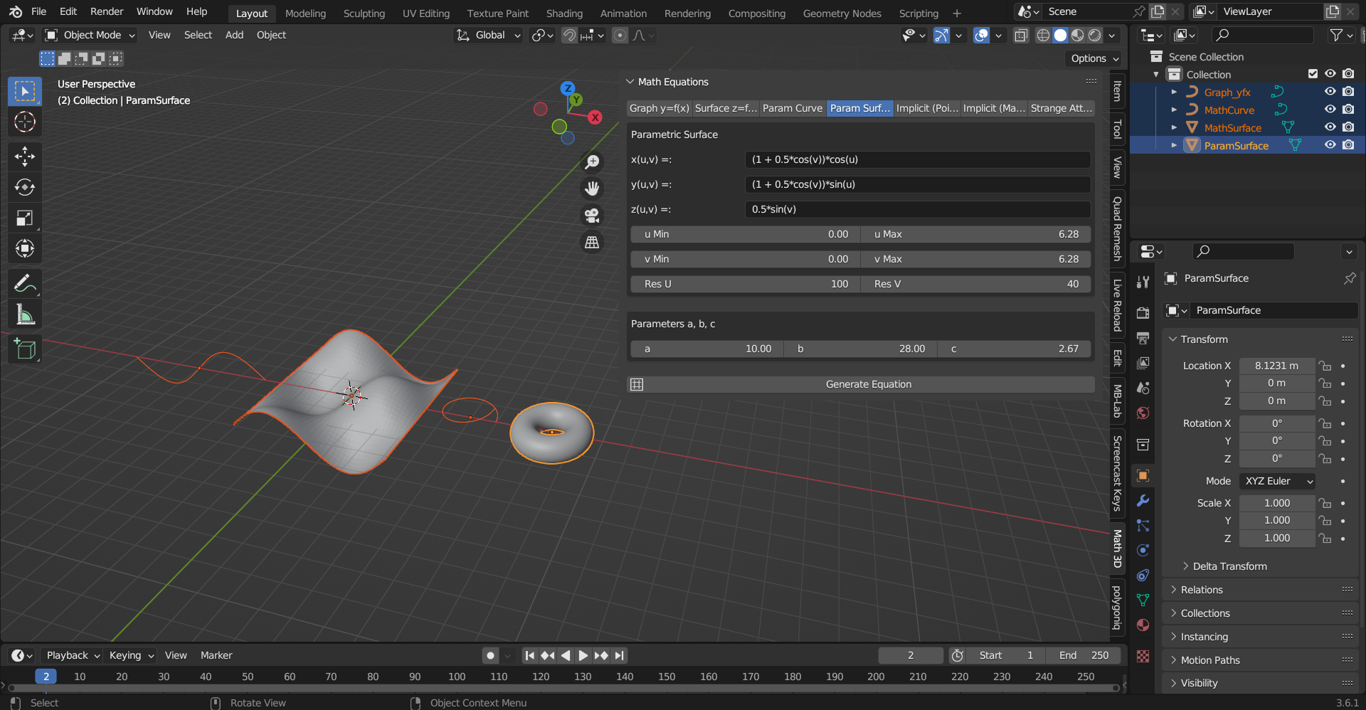Disable ParamSurface render camera toggle
1366x710 pixels.
(x=1348, y=145)
